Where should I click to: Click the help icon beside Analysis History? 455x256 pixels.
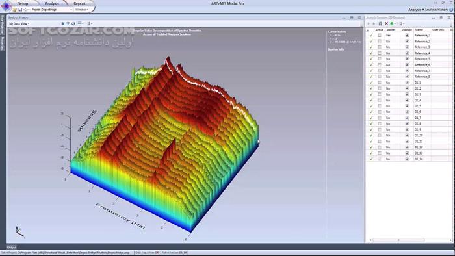point(451,10)
